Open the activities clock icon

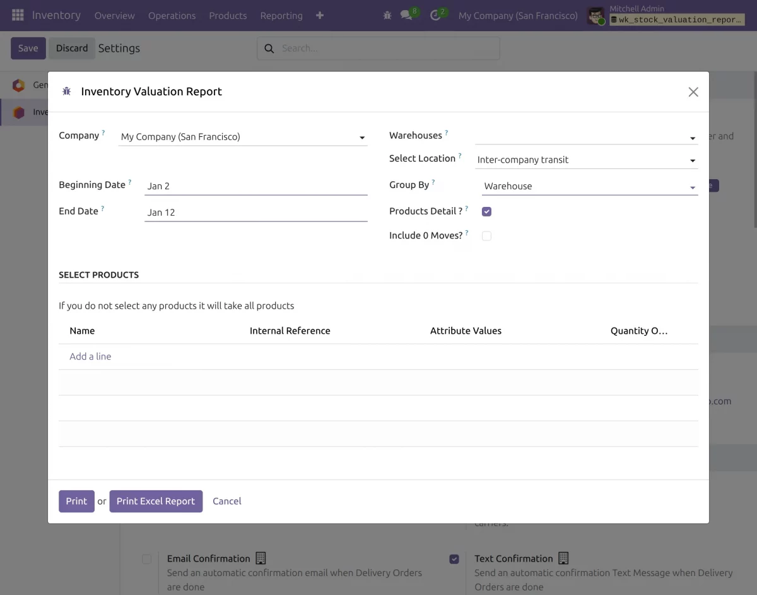click(435, 15)
